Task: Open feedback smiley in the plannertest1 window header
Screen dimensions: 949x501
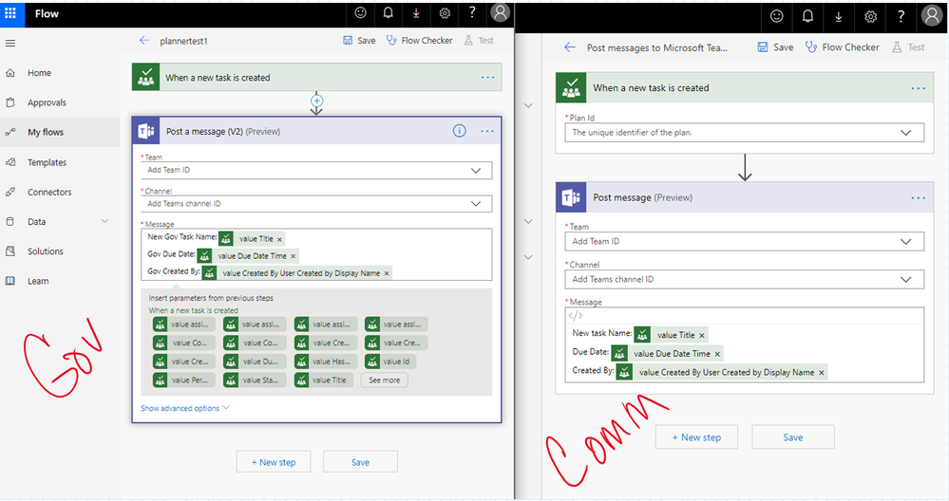Action: [361, 13]
